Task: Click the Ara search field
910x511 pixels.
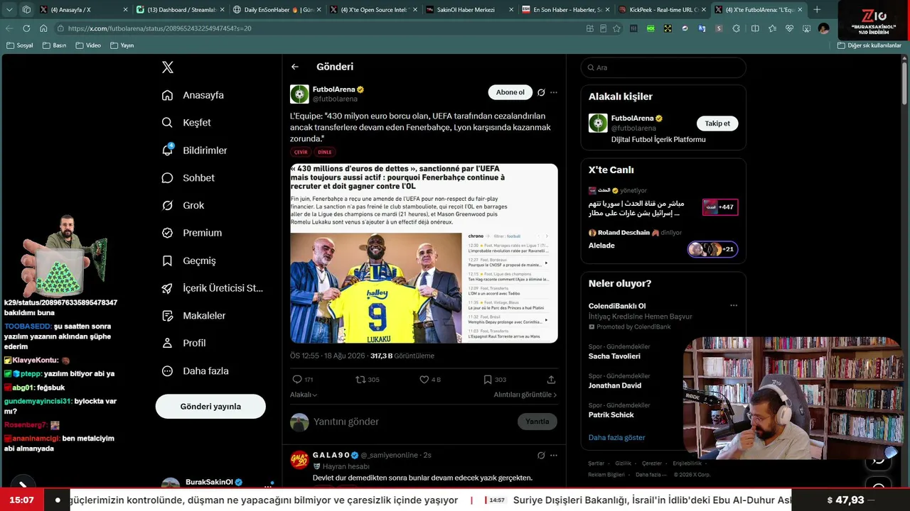Action: (663, 67)
